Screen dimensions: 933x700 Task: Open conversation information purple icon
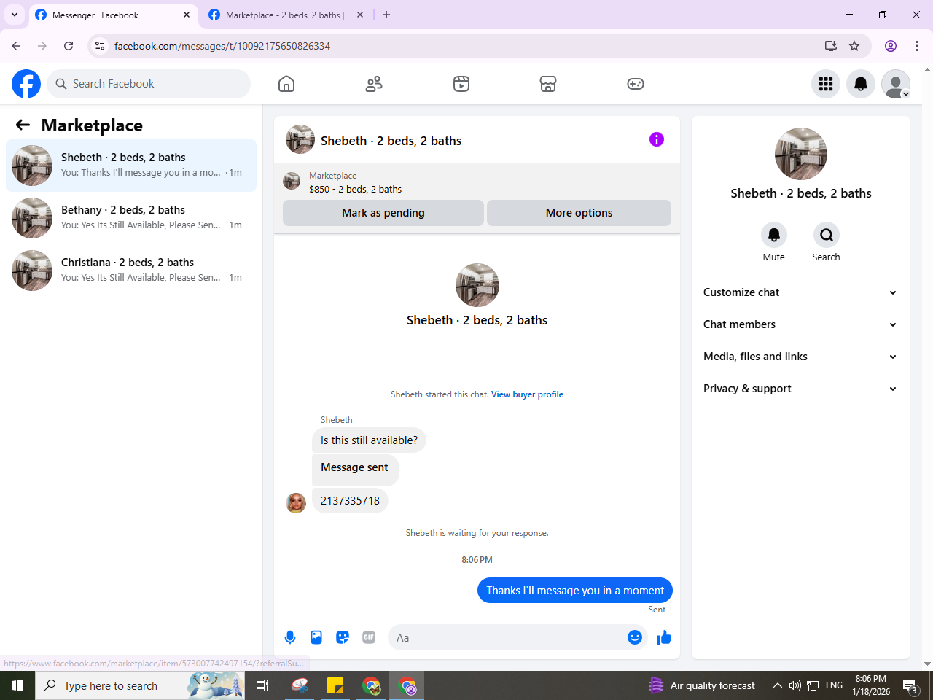click(x=657, y=139)
